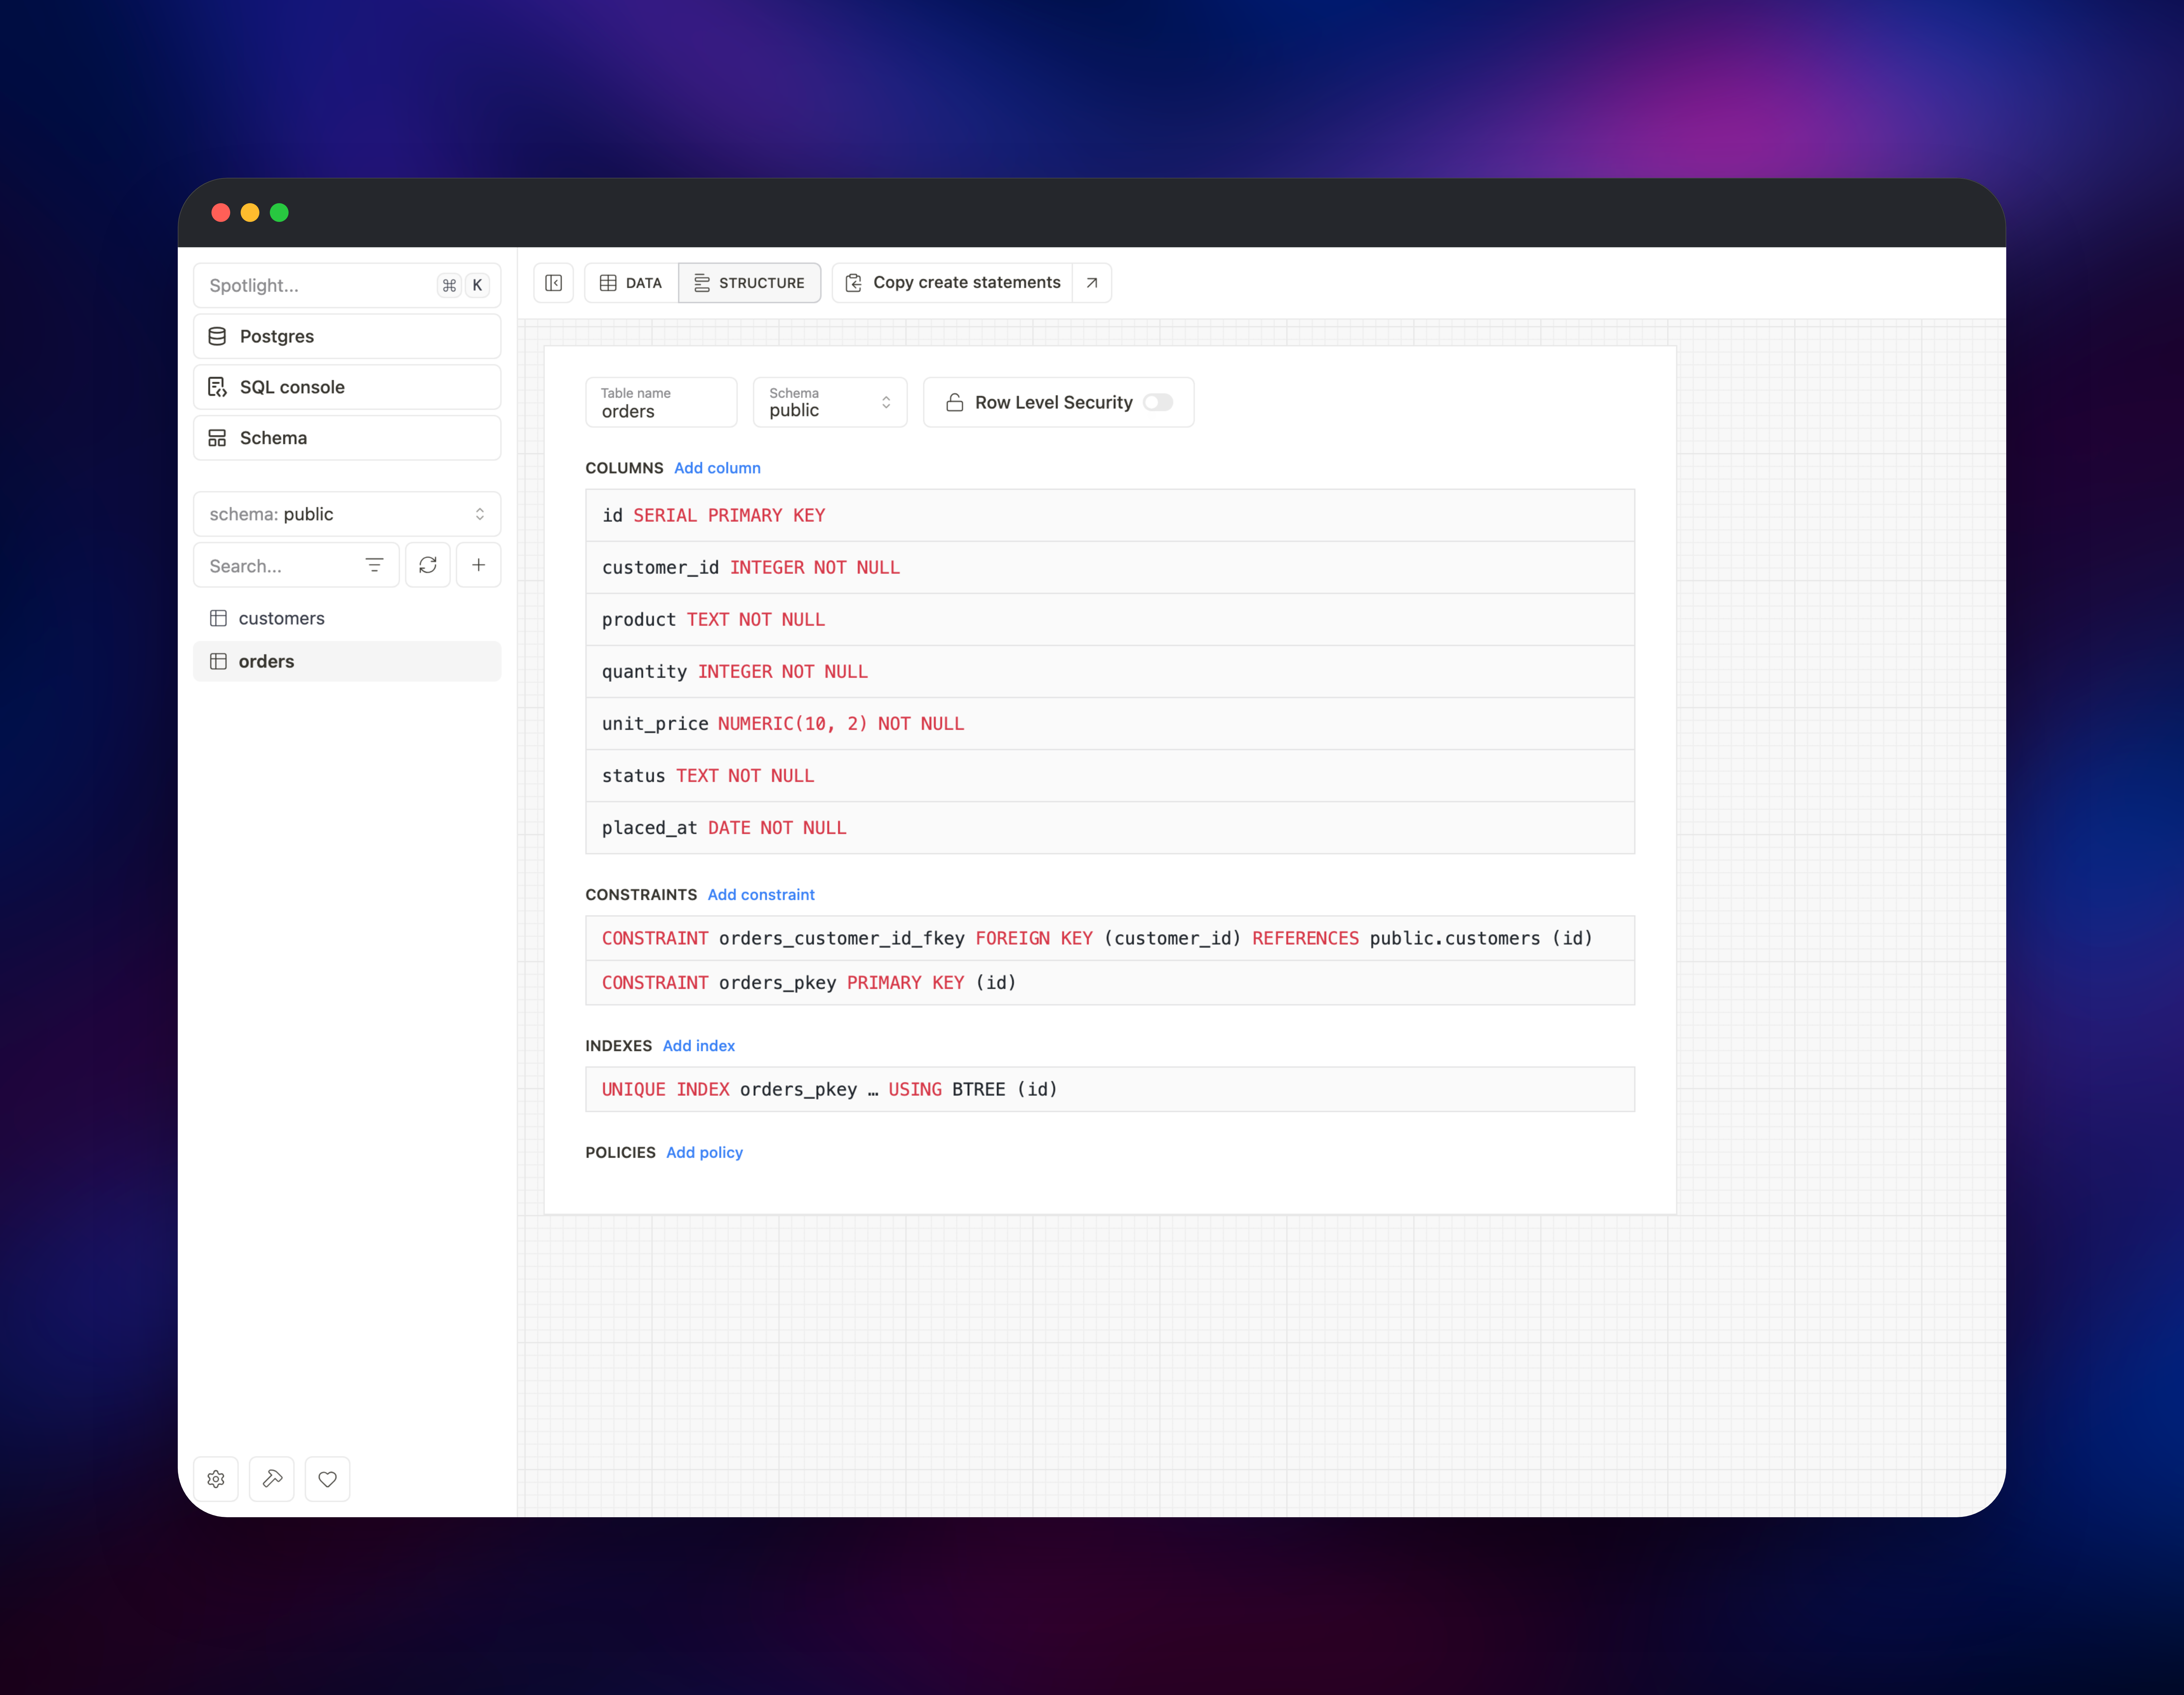This screenshot has width=2184, height=1695.
Task: Click the customer_id INTEGER NOT NULL row
Action: point(1110,567)
